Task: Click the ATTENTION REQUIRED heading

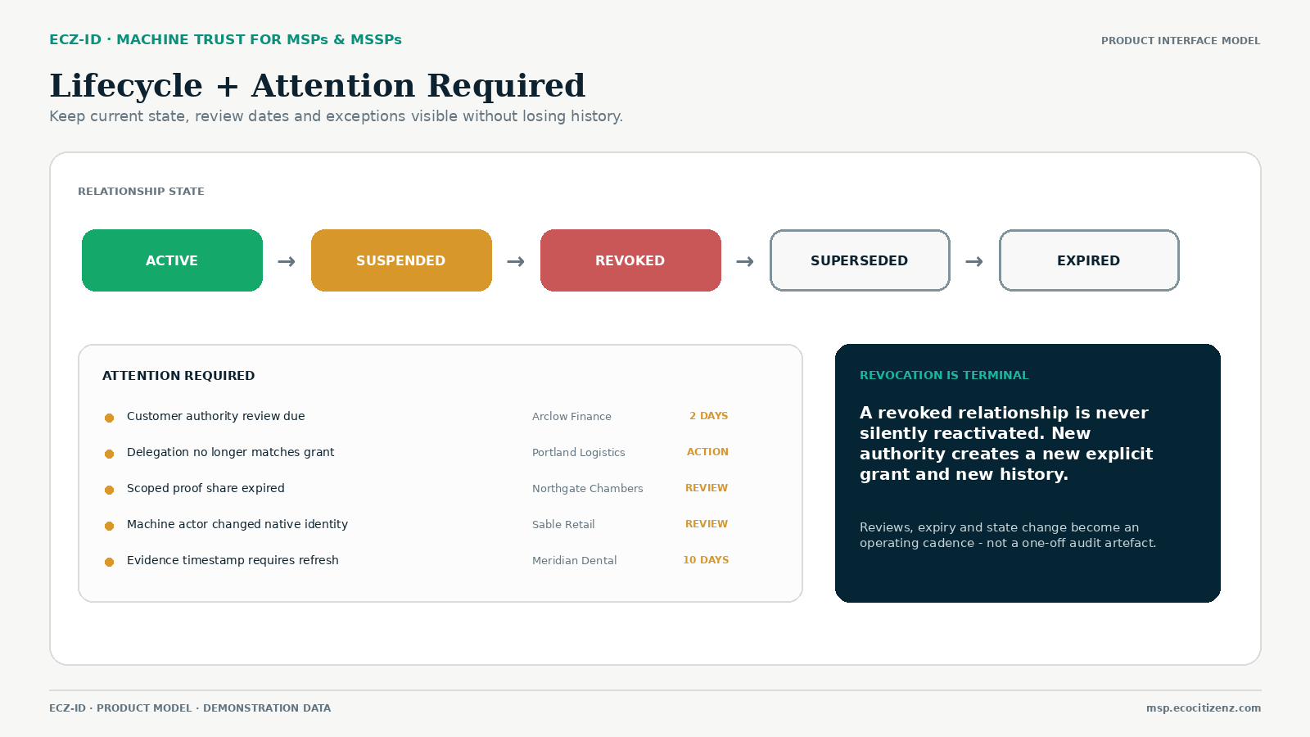Action: [x=178, y=376]
